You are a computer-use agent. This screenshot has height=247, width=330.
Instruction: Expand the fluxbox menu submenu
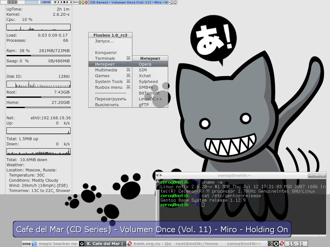110,87
